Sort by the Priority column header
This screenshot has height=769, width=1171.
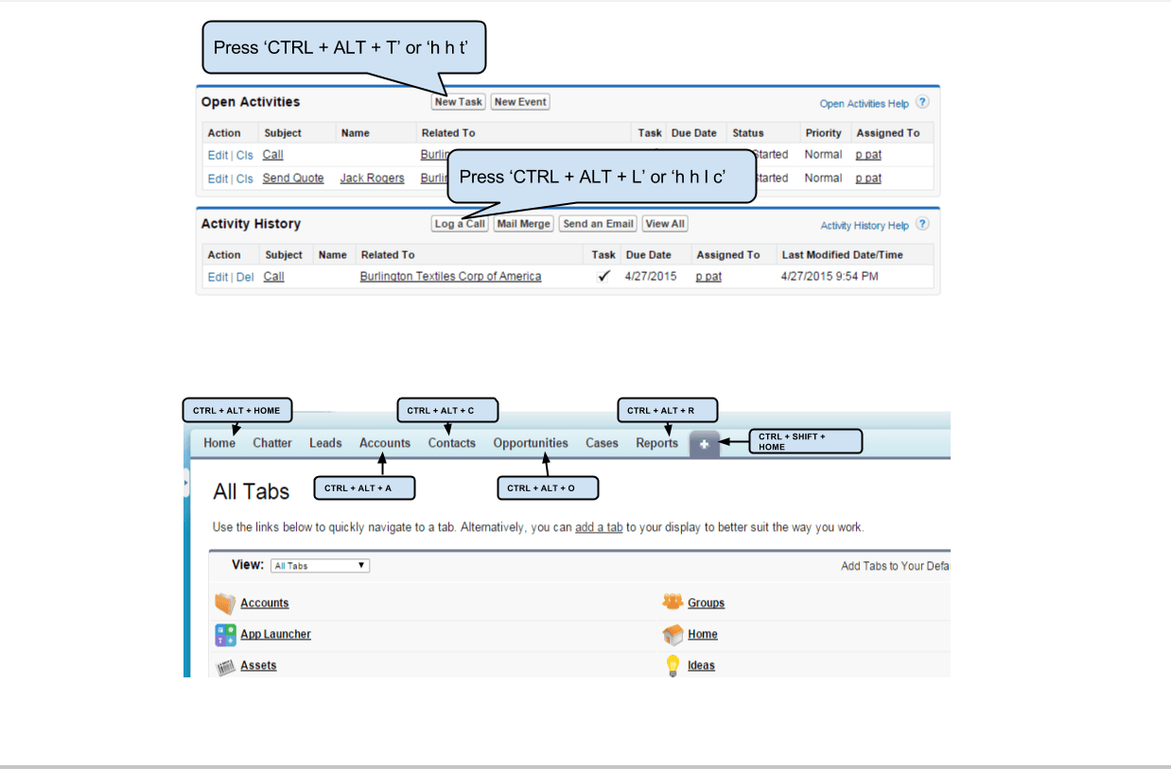[823, 133]
